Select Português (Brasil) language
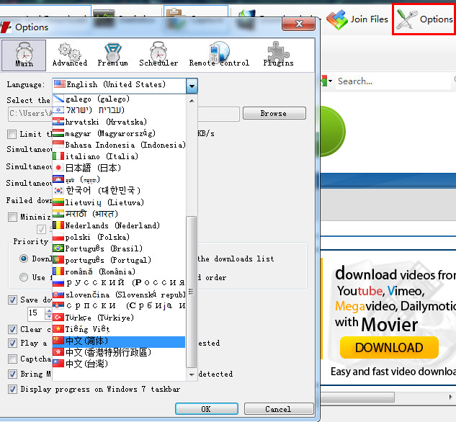 click(119, 248)
